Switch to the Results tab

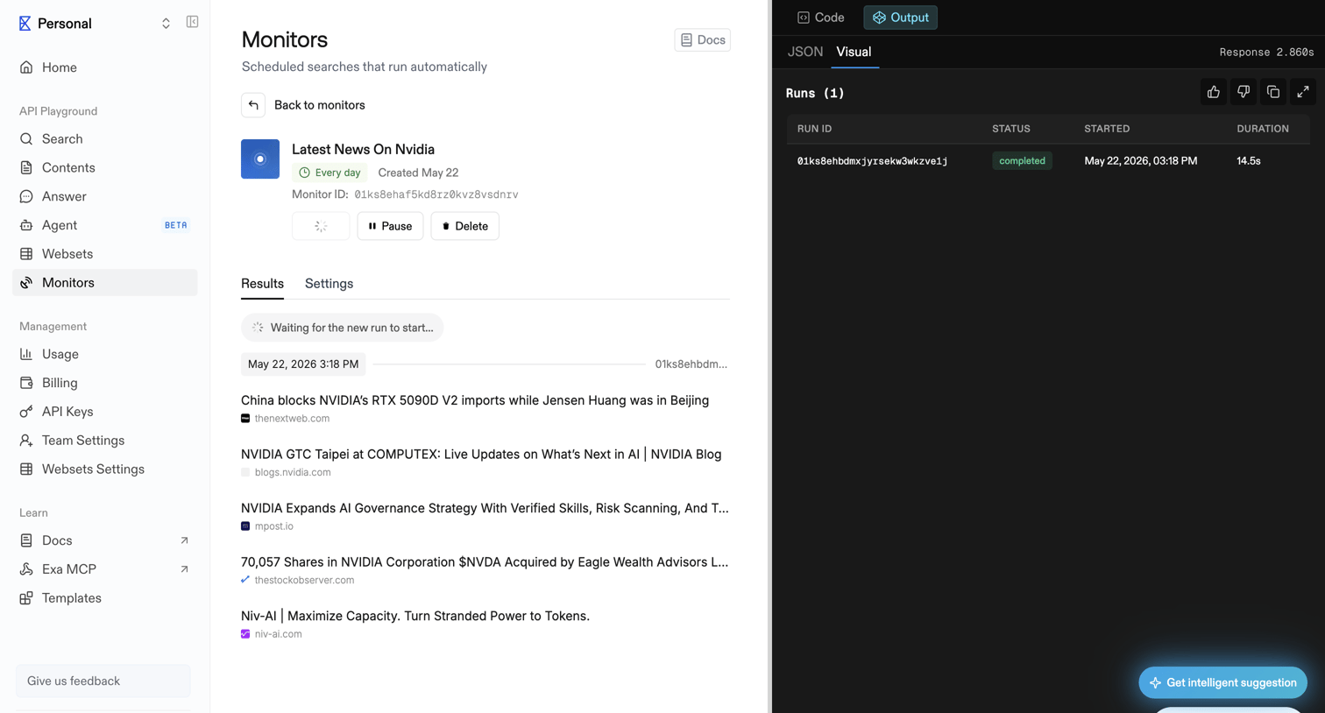tap(263, 284)
